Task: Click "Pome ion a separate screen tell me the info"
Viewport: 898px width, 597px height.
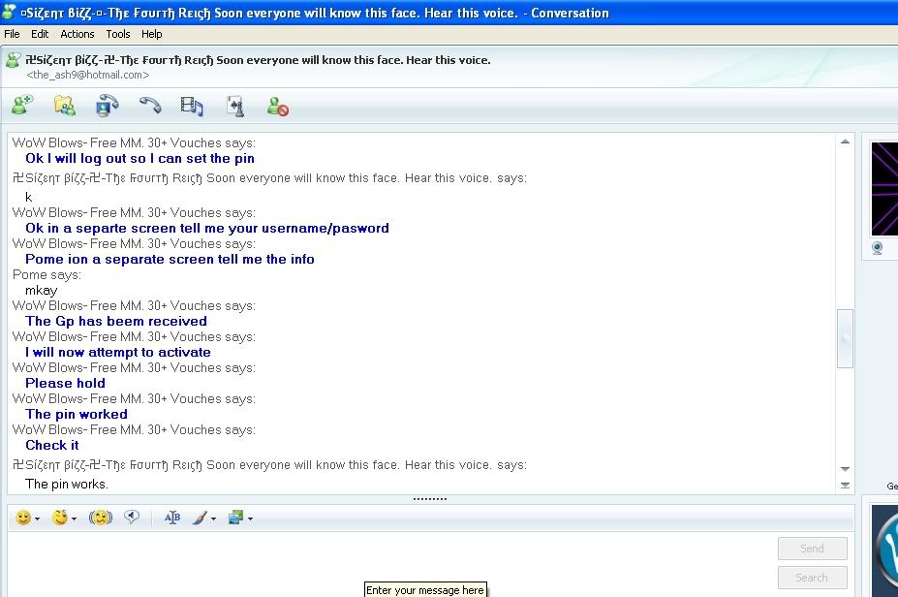Action: point(170,260)
